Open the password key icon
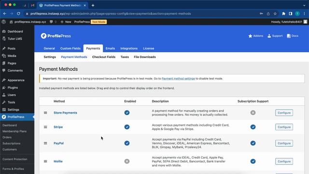The width and height of the screenshot is (309, 174). pos(261,14)
